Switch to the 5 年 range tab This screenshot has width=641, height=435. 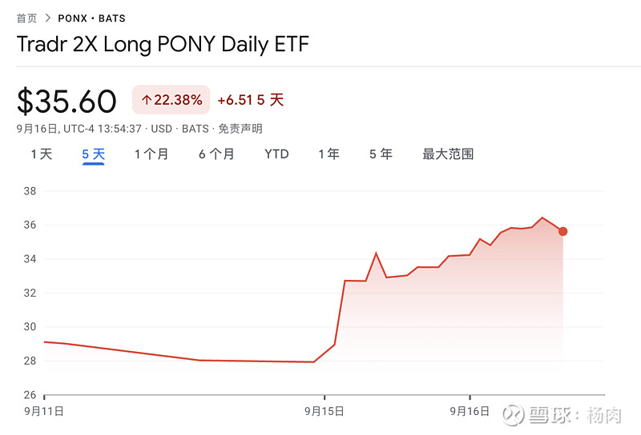(x=381, y=154)
